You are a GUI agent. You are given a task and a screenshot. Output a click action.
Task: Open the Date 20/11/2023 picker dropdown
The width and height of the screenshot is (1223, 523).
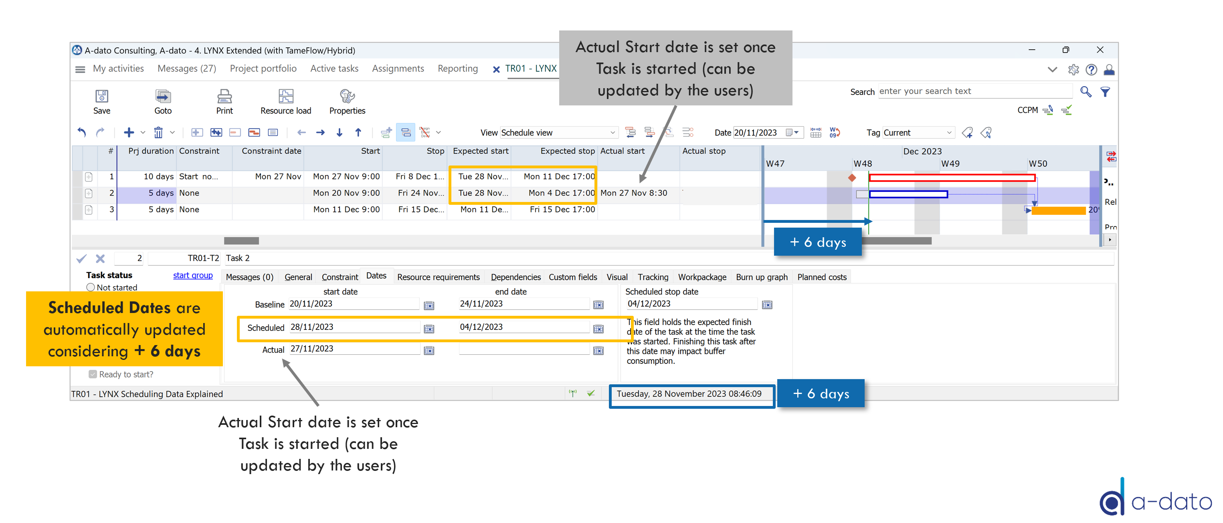796,132
